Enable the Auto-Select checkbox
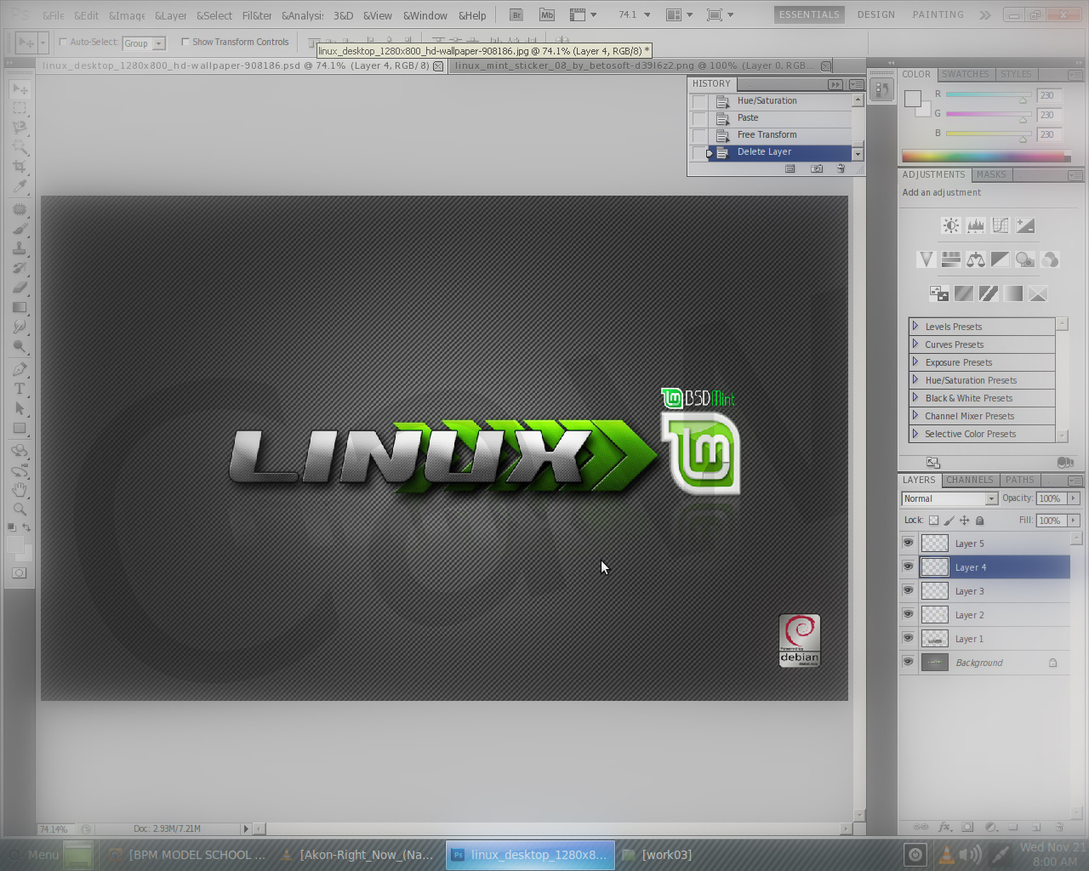The image size is (1089, 871). click(63, 42)
